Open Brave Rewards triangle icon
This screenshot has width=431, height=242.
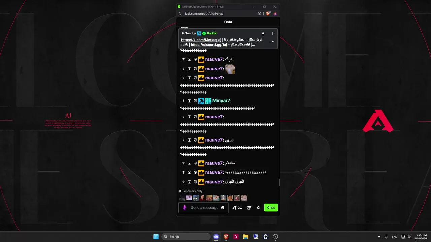275,13
